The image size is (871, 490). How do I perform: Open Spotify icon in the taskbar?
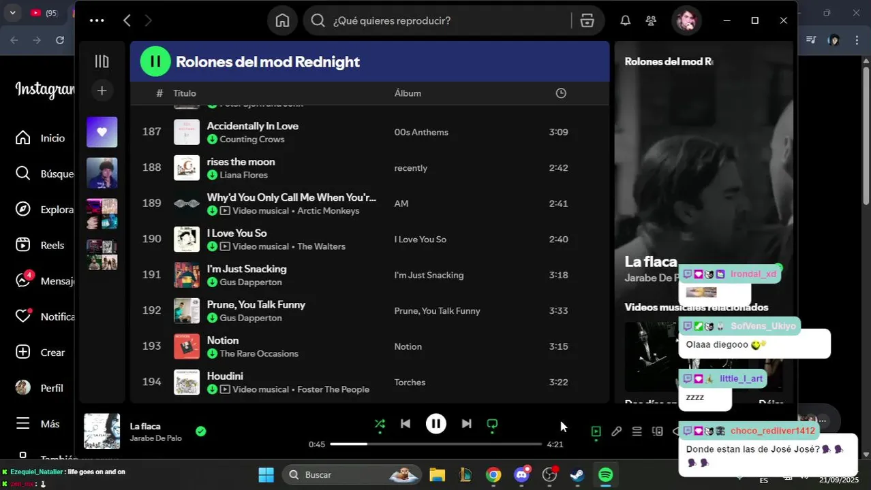605,474
